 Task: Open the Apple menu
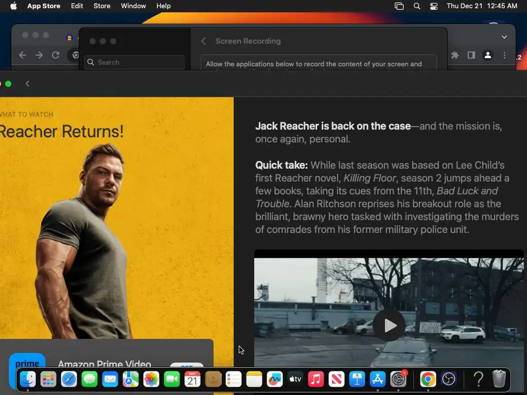(13, 6)
